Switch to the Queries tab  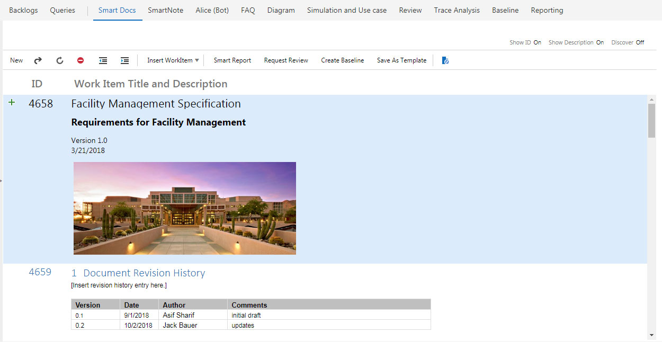pyautogui.click(x=62, y=10)
